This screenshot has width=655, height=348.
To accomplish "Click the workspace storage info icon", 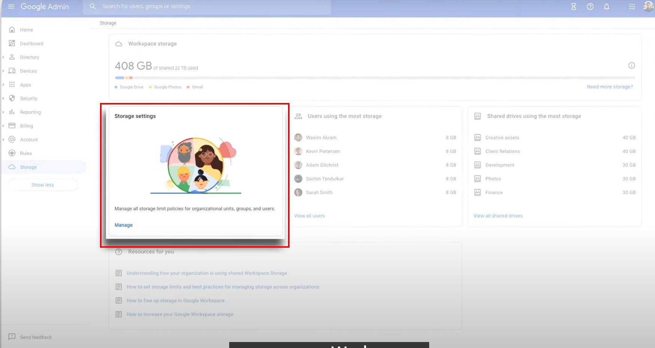I will 631,65.
